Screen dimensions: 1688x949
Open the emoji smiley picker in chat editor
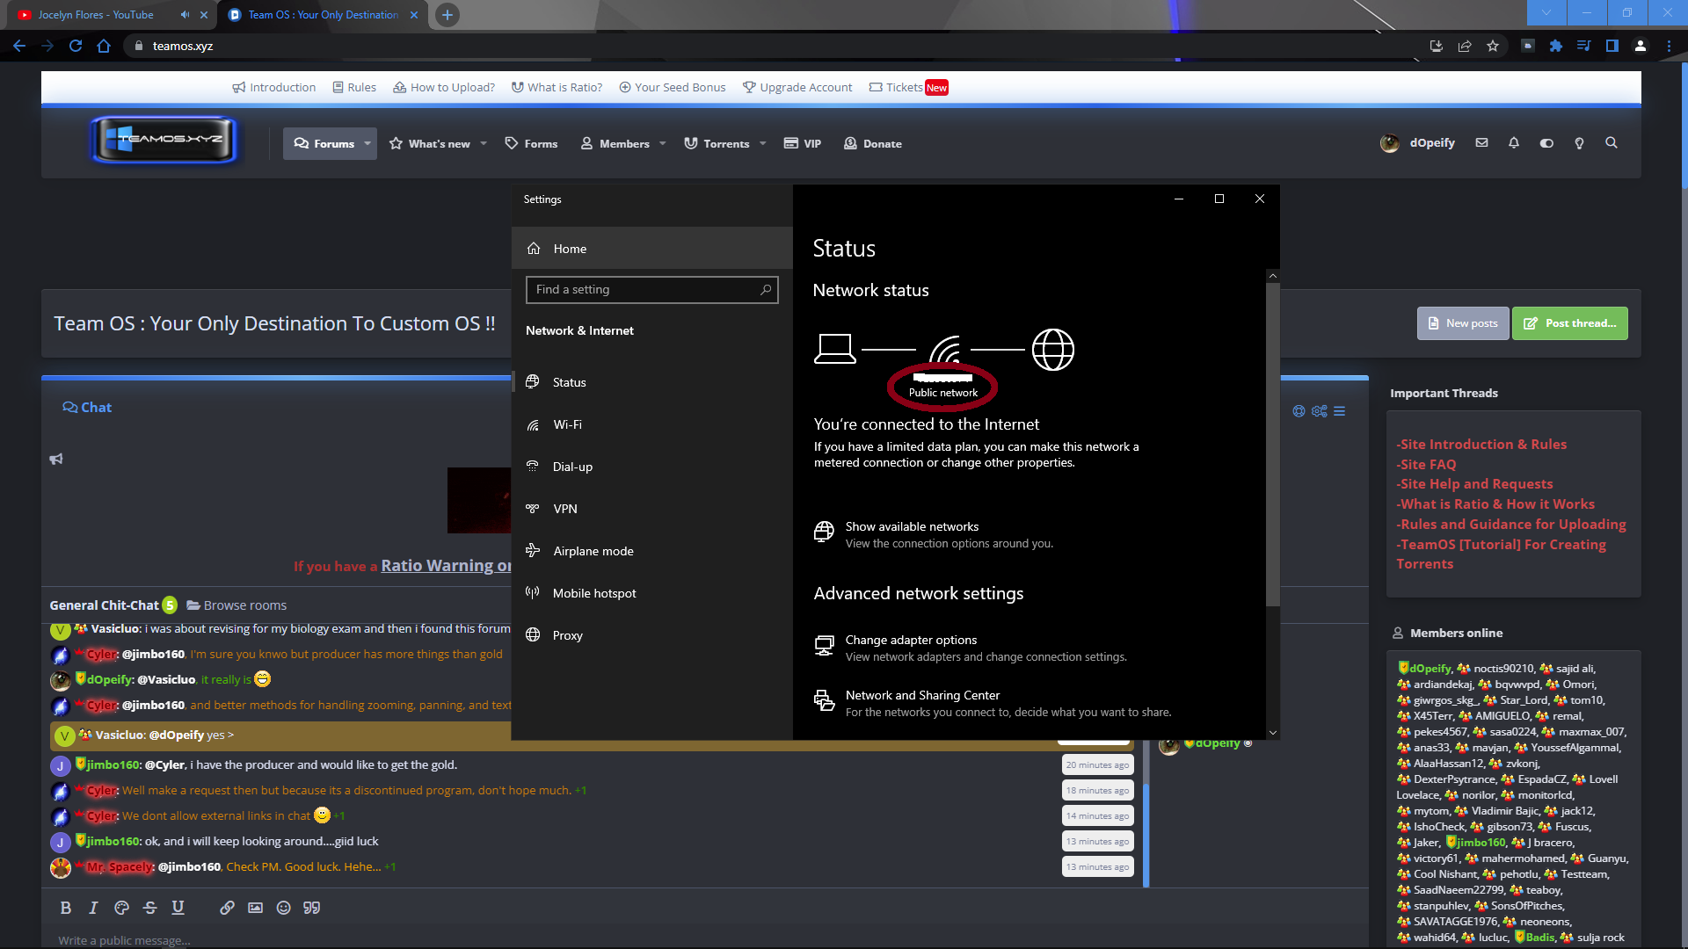click(x=283, y=908)
